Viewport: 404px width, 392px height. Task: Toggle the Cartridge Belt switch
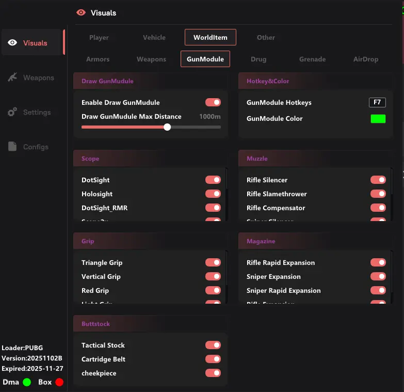[x=213, y=359]
